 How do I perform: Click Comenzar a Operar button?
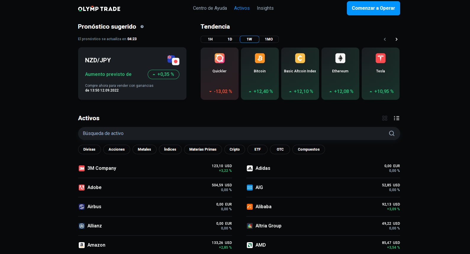pyautogui.click(x=374, y=8)
